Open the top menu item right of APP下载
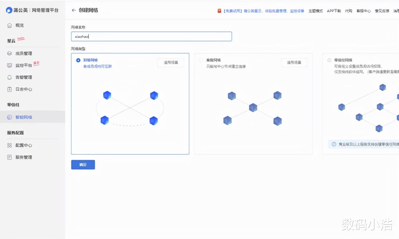This screenshot has width=399, height=239. [349, 11]
